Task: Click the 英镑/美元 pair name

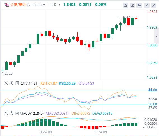Action: coord(18,5)
